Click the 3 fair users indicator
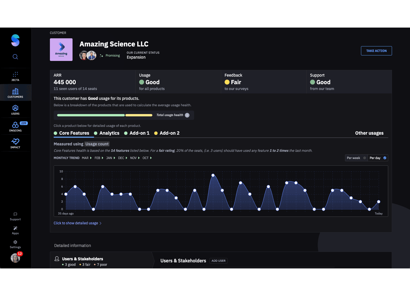This screenshot has width=410, height=296. [85, 265]
